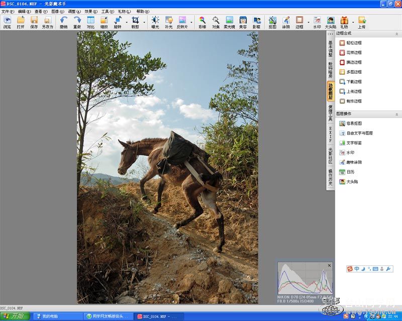Toggle Sogou soft keyboard icon
Image resolution: width=402 pixels, height=321 pixels.
[x=375, y=269]
